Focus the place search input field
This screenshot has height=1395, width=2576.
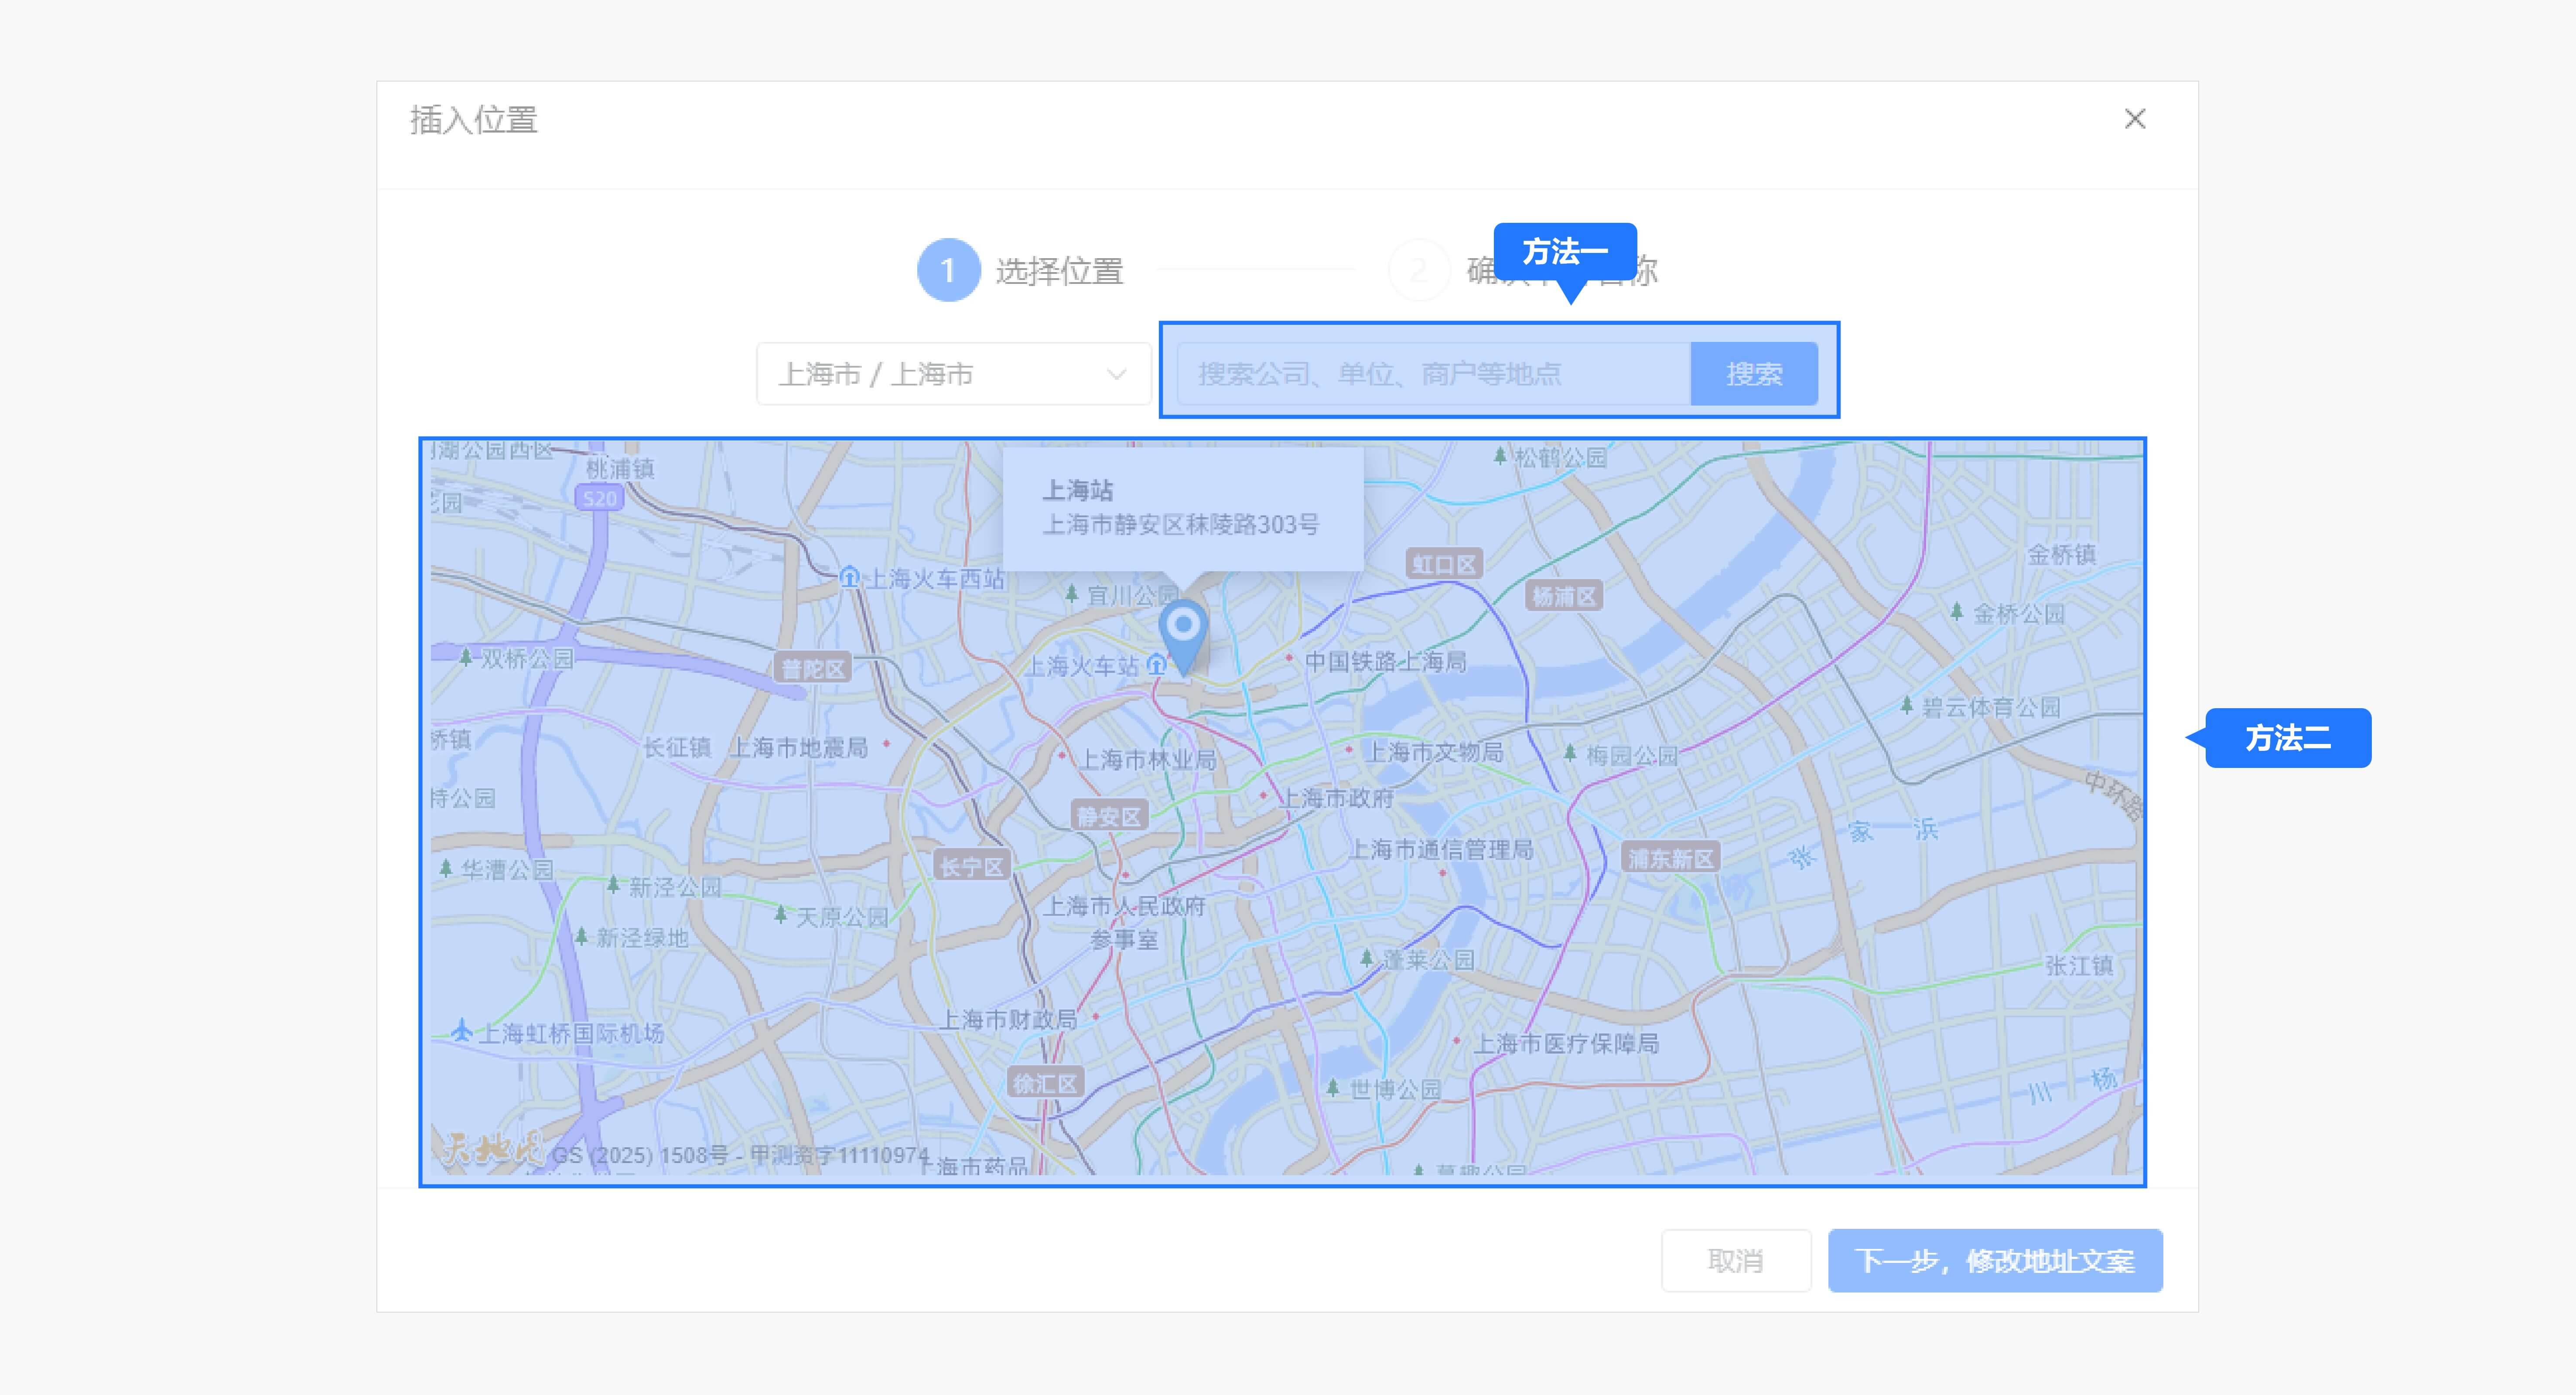pyautogui.click(x=1433, y=374)
